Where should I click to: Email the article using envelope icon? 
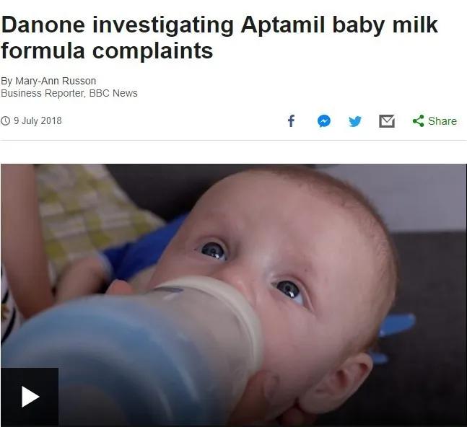pos(387,121)
